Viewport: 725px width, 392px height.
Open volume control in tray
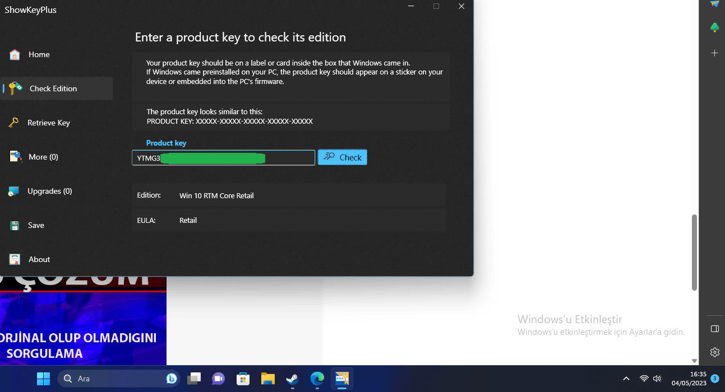(657, 379)
